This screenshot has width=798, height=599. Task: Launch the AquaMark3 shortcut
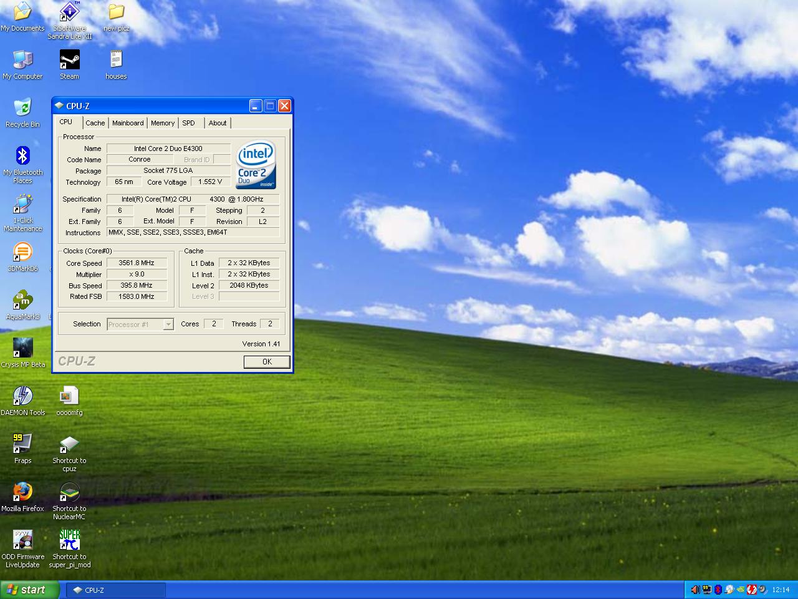(22, 305)
